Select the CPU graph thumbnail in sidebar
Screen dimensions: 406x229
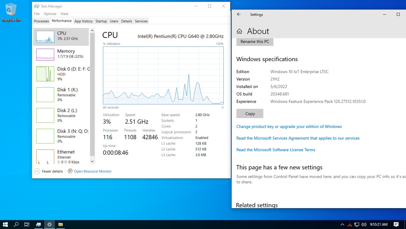(x=45, y=37)
